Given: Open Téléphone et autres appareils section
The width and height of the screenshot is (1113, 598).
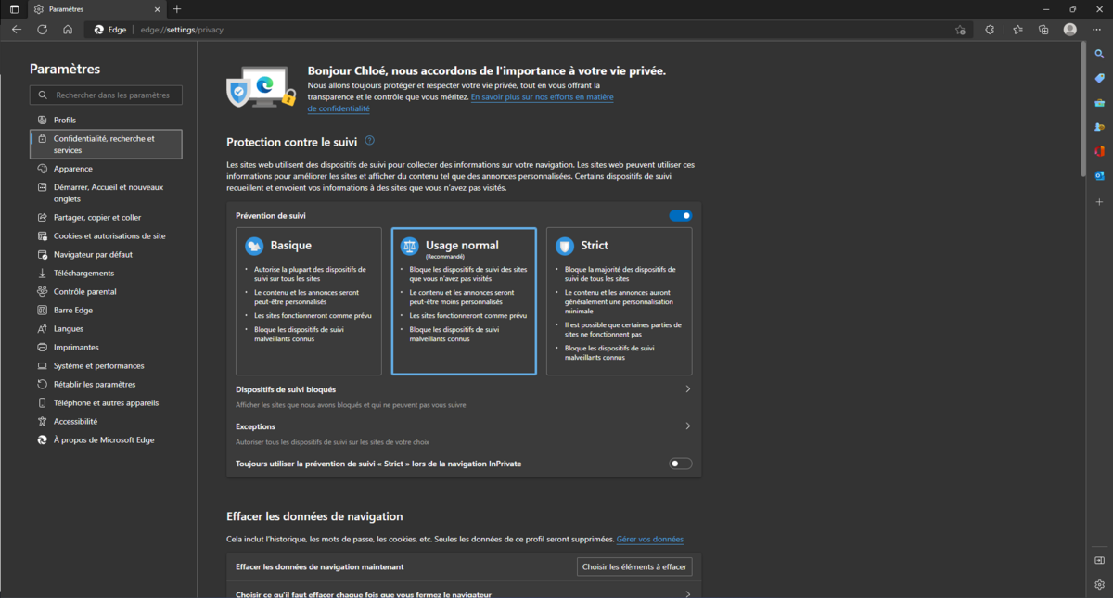Looking at the screenshot, I should click(x=106, y=402).
